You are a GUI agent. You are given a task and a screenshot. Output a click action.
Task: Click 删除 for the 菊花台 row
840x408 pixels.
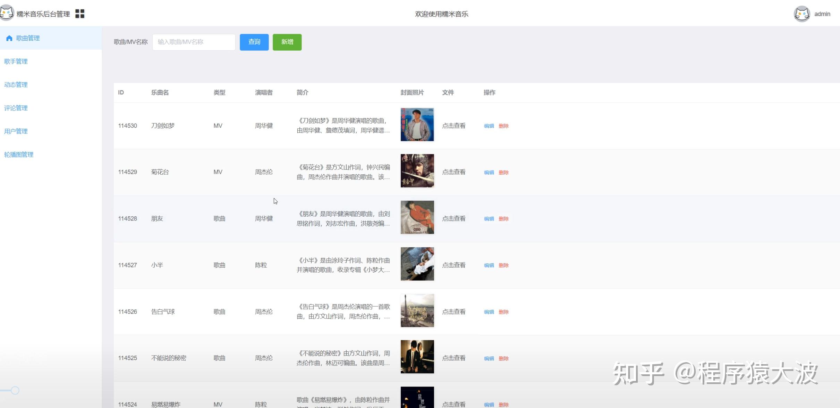[503, 173]
